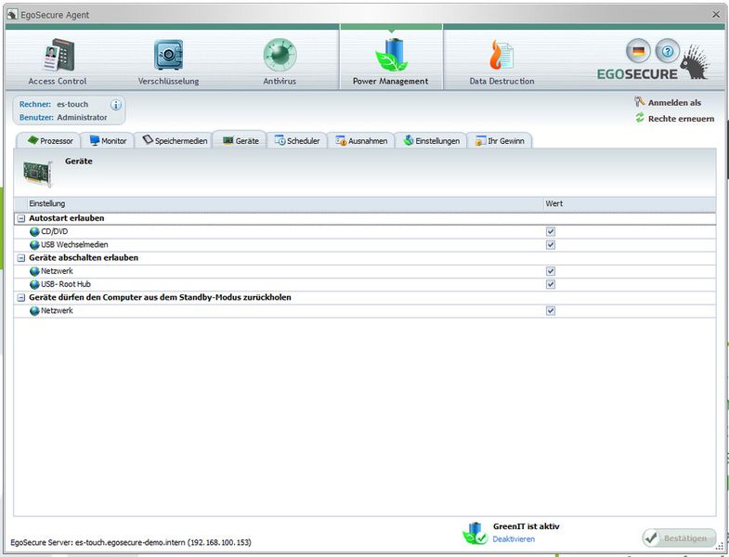Select the Power Management battery icon
The height and width of the screenshot is (557, 729).
click(391, 55)
